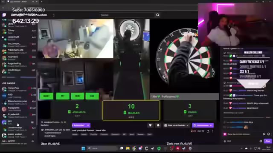Open the three-dot options beside share icon
Viewport: 273px width, 153px height.
[x=213, y=131]
